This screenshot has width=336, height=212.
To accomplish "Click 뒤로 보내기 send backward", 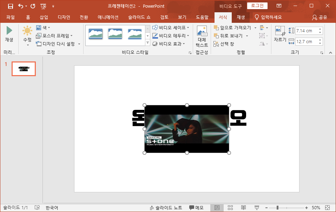I will click(x=228, y=36).
